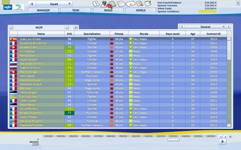The image size is (241, 150).
Task: Click the blank document sheet icon
Action: coord(121,4)
